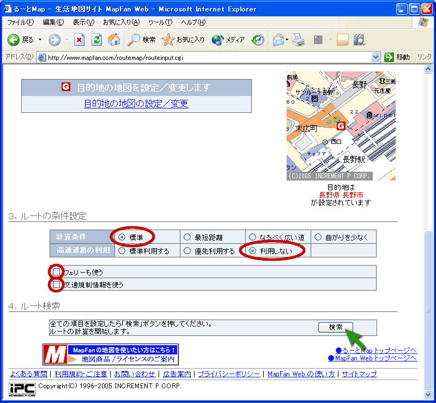The image size is (436, 403).
Task: Select 標準 calculation condition radio
Action: (x=122, y=237)
